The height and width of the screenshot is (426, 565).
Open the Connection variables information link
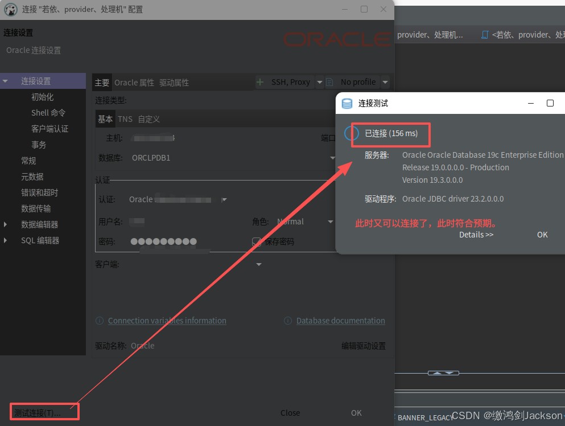point(167,321)
